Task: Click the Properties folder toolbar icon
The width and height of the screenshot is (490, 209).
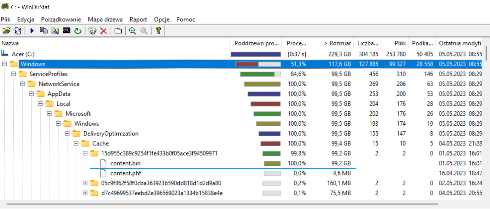Action: (118, 31)
